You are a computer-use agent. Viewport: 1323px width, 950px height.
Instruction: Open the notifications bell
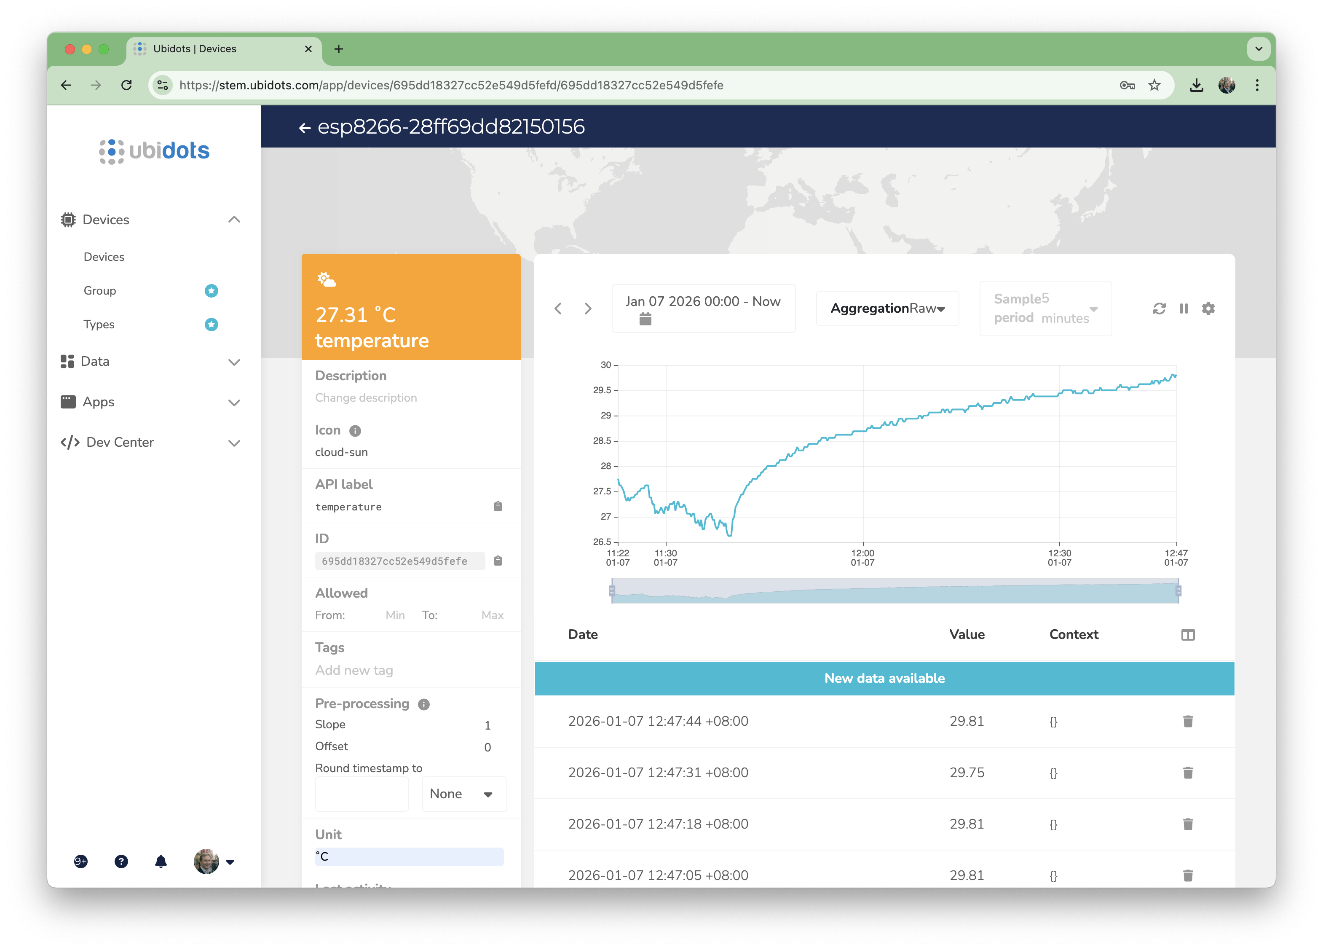(161, 862)
